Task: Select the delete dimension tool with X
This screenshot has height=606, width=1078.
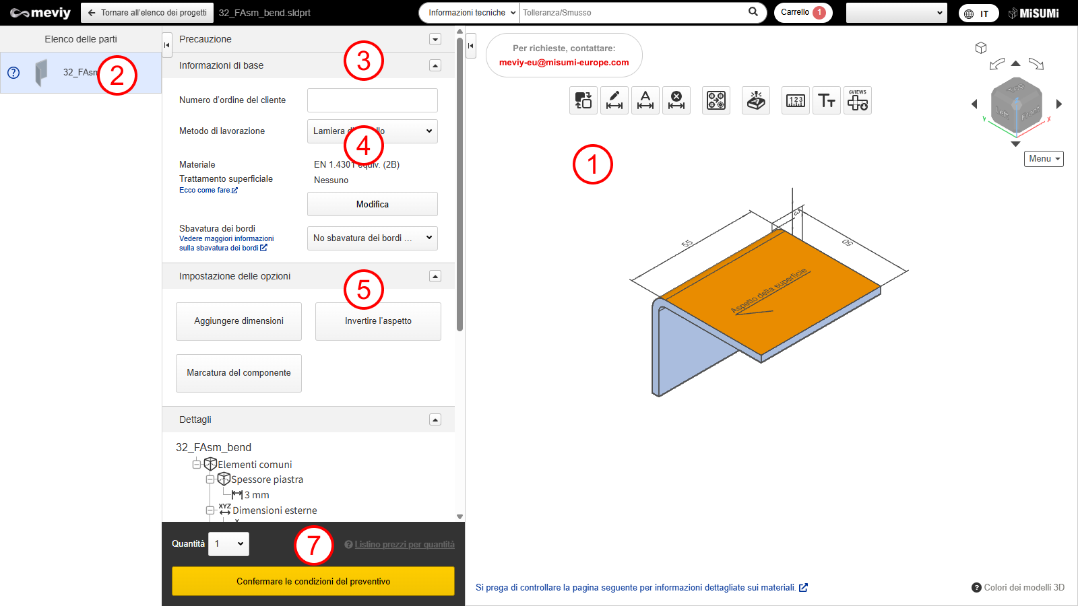Action: click(676, 100)
